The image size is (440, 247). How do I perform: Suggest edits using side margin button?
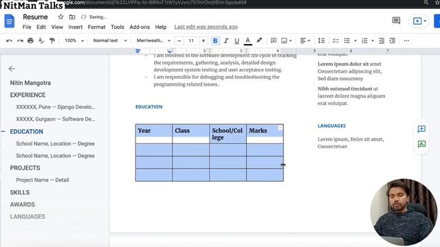pos(421,144)
